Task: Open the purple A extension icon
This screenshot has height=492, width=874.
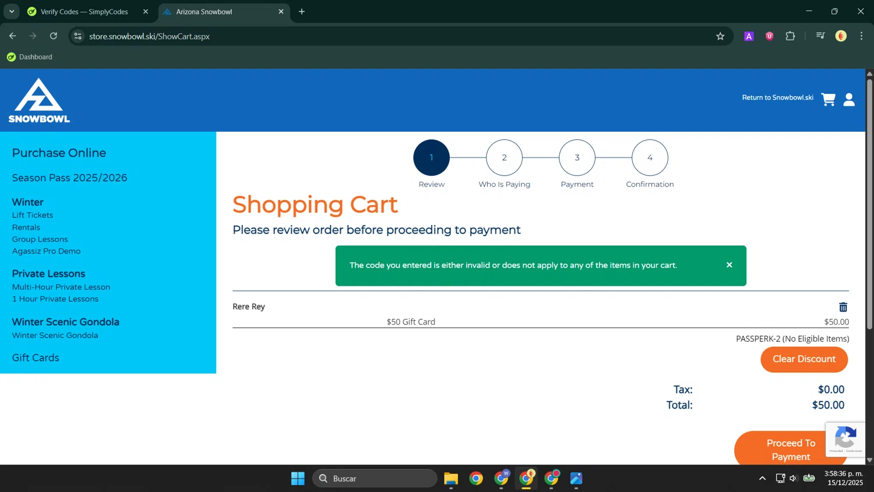Action: [749, 36]
